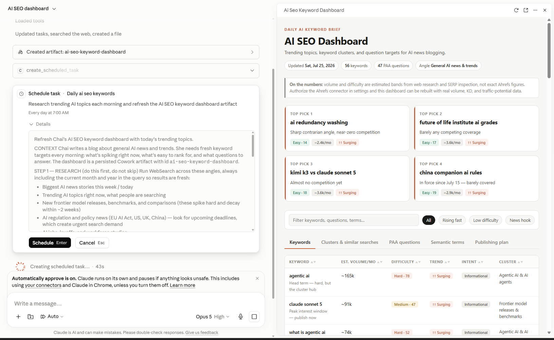Image resolution: width=554 pixels, height=340 pixels.
Task: Select the what is agentic ai keyword
Action: pos(307,333)
